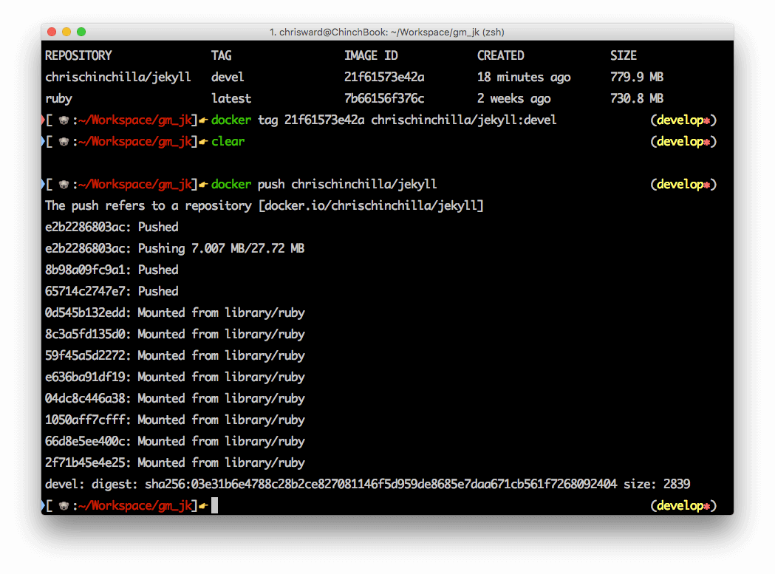Click the 'ruby' repository row name
775x574 pixels.
click(58, 99)
